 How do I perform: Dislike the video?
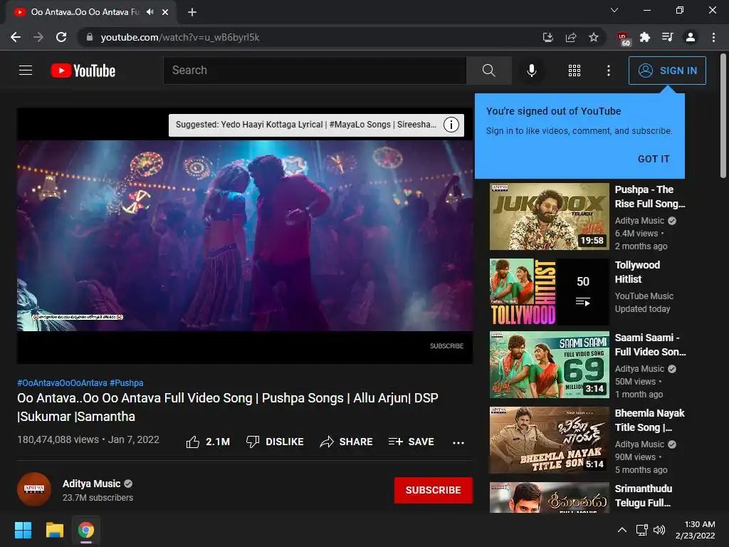point(275,442)
